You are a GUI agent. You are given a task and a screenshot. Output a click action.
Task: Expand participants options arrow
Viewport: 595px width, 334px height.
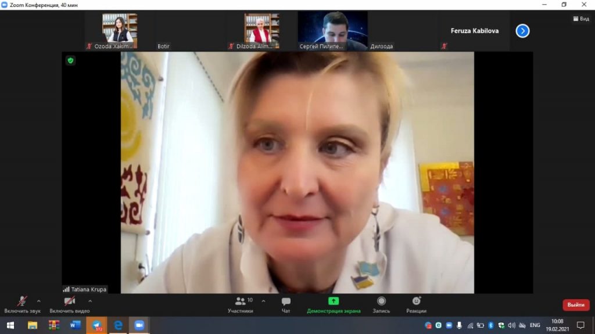[263, 301]
